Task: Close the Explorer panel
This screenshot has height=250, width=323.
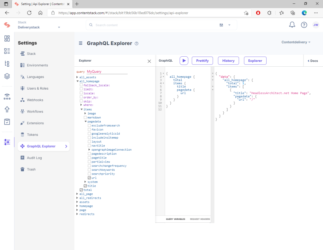Action: pos(149,61)
